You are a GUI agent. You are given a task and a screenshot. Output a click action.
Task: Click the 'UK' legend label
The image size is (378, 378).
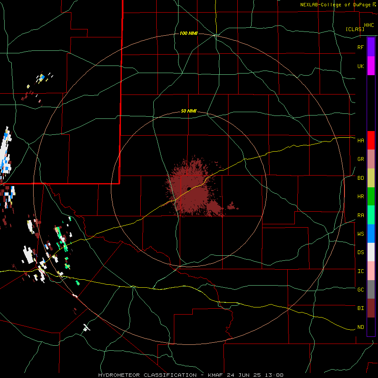360,66
